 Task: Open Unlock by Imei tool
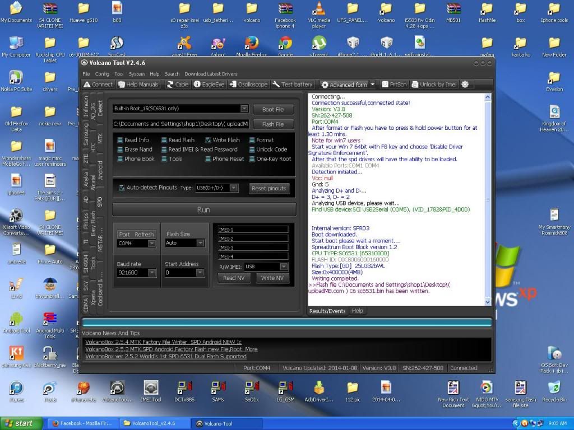pos(434,85)
